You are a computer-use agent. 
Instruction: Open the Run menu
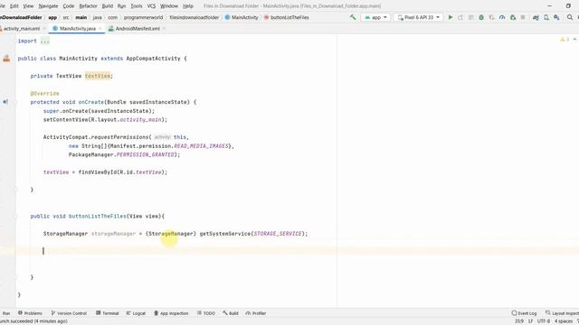(x=121, y=6)
